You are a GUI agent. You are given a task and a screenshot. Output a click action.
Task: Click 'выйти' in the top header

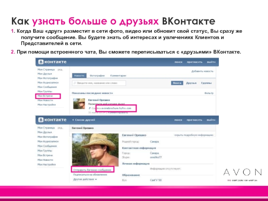tap(211, 62)
